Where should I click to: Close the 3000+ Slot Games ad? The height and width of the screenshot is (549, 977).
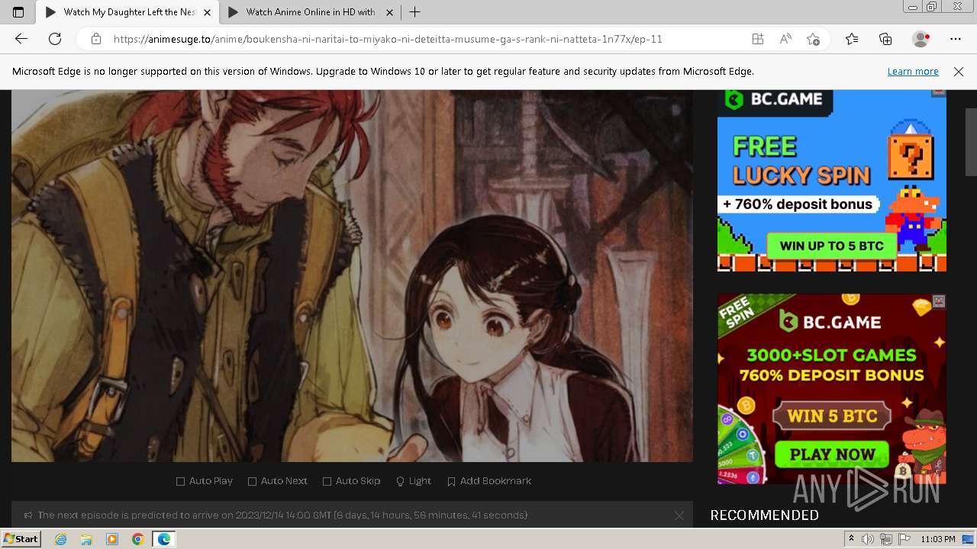939,301
